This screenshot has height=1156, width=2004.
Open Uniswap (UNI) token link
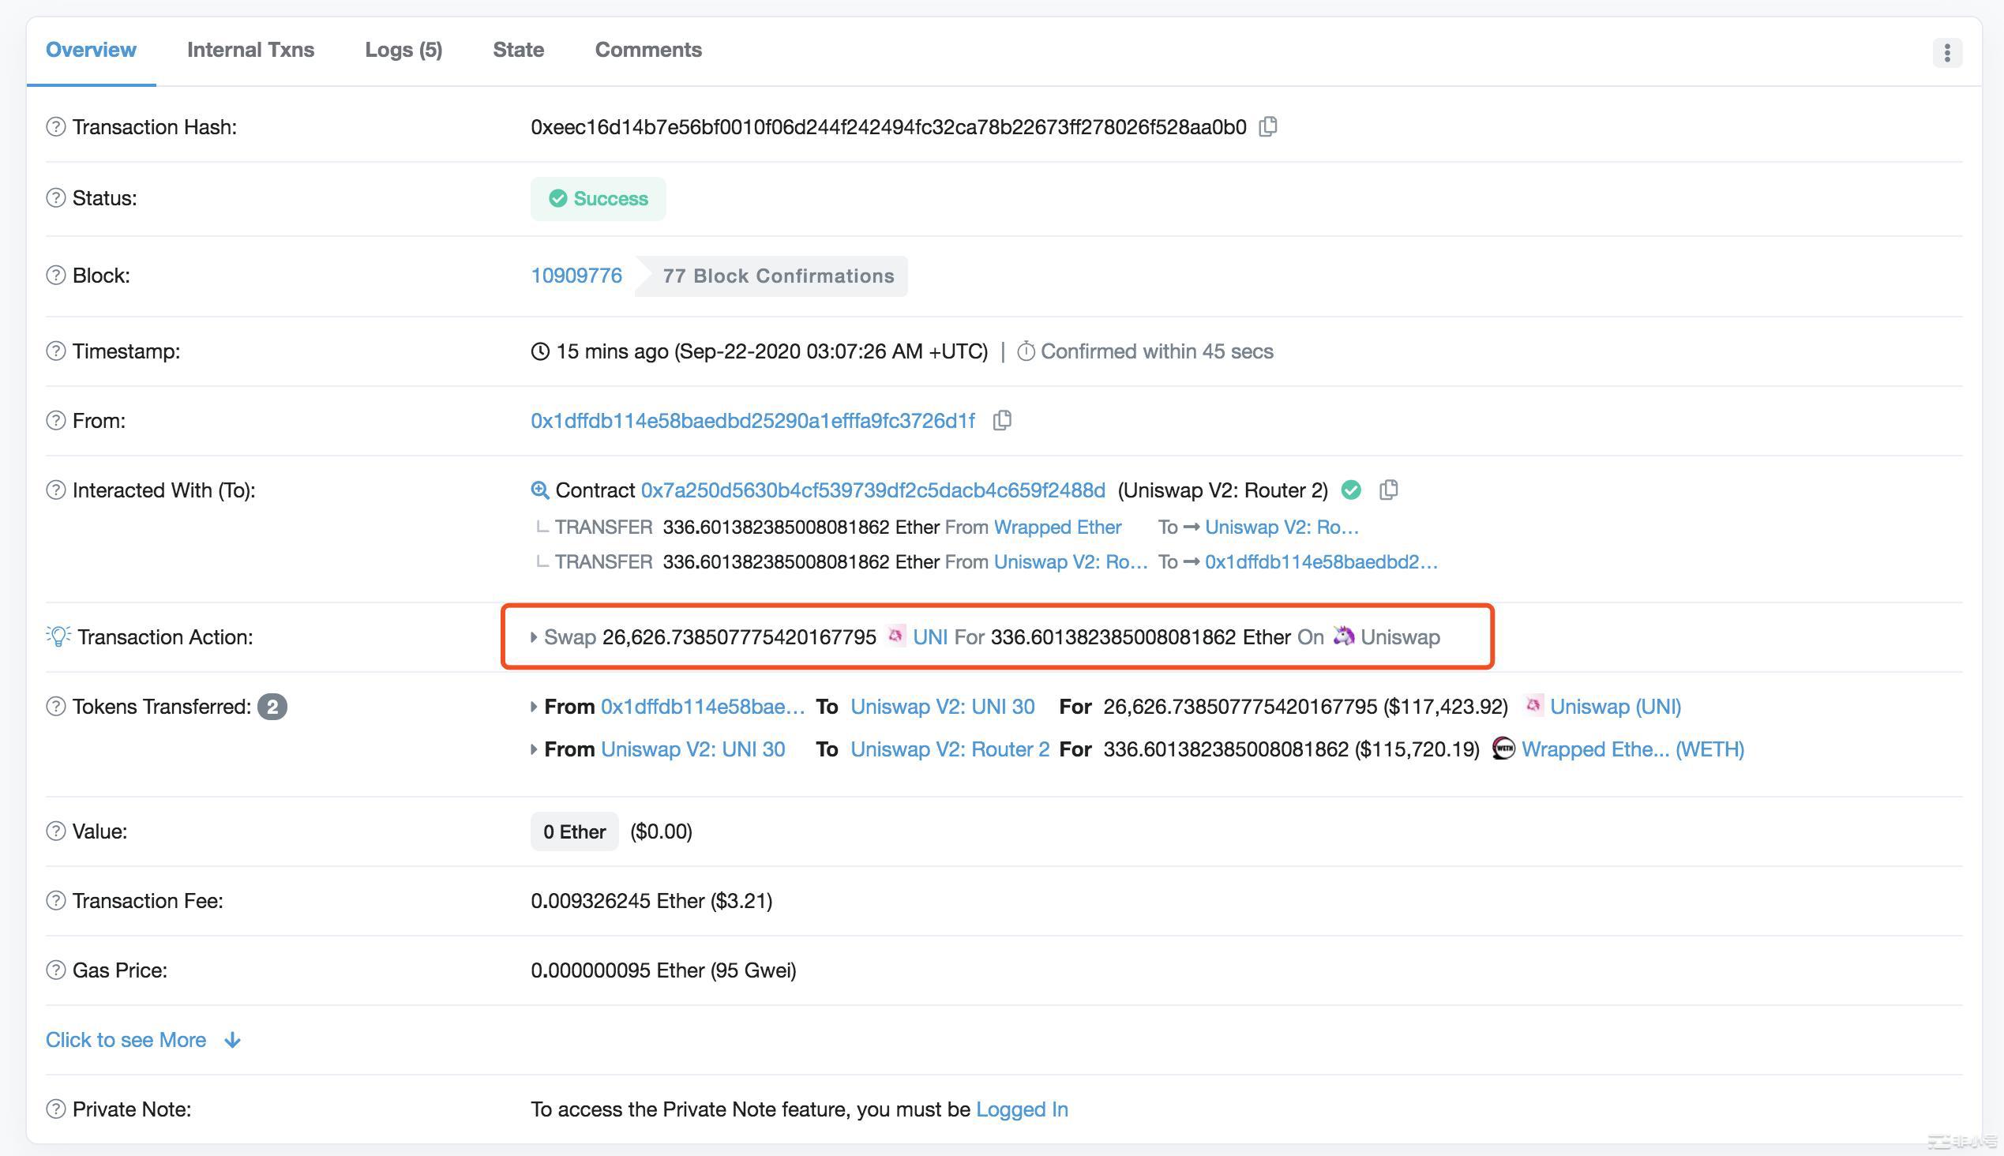click(x=1614, y=707)
